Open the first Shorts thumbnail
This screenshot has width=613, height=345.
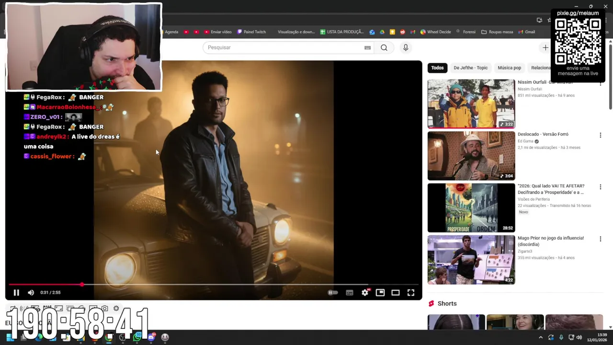456,322
